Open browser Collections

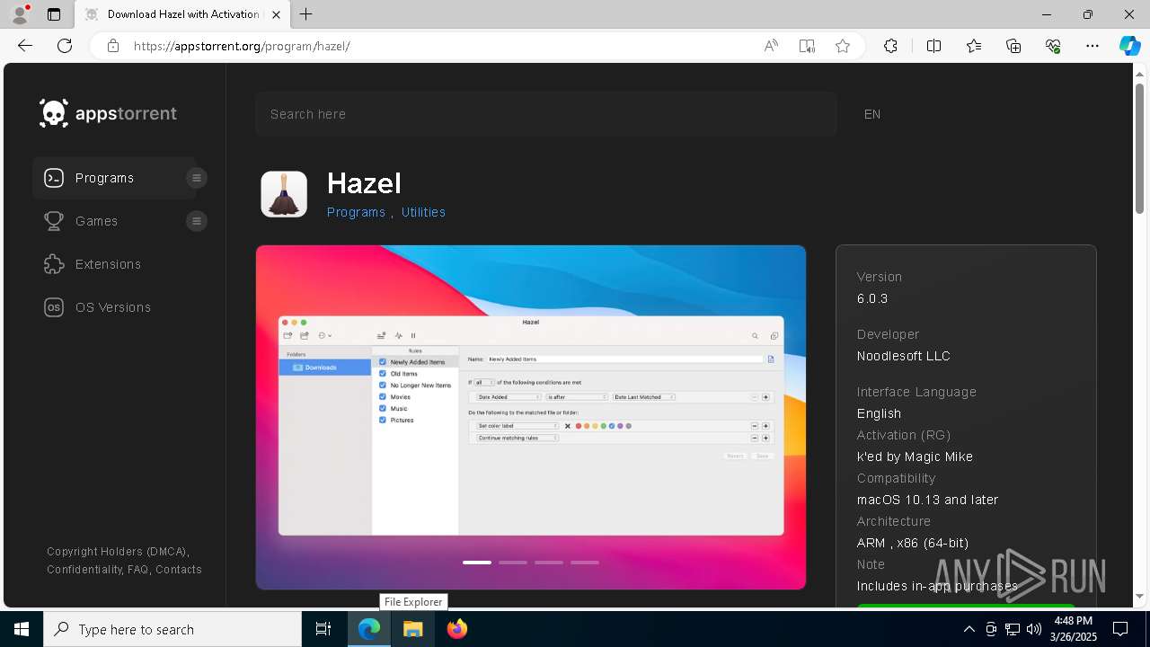click(x=1013, y=46)
